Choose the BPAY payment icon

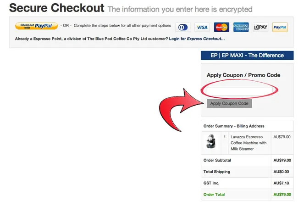[260, 27]
